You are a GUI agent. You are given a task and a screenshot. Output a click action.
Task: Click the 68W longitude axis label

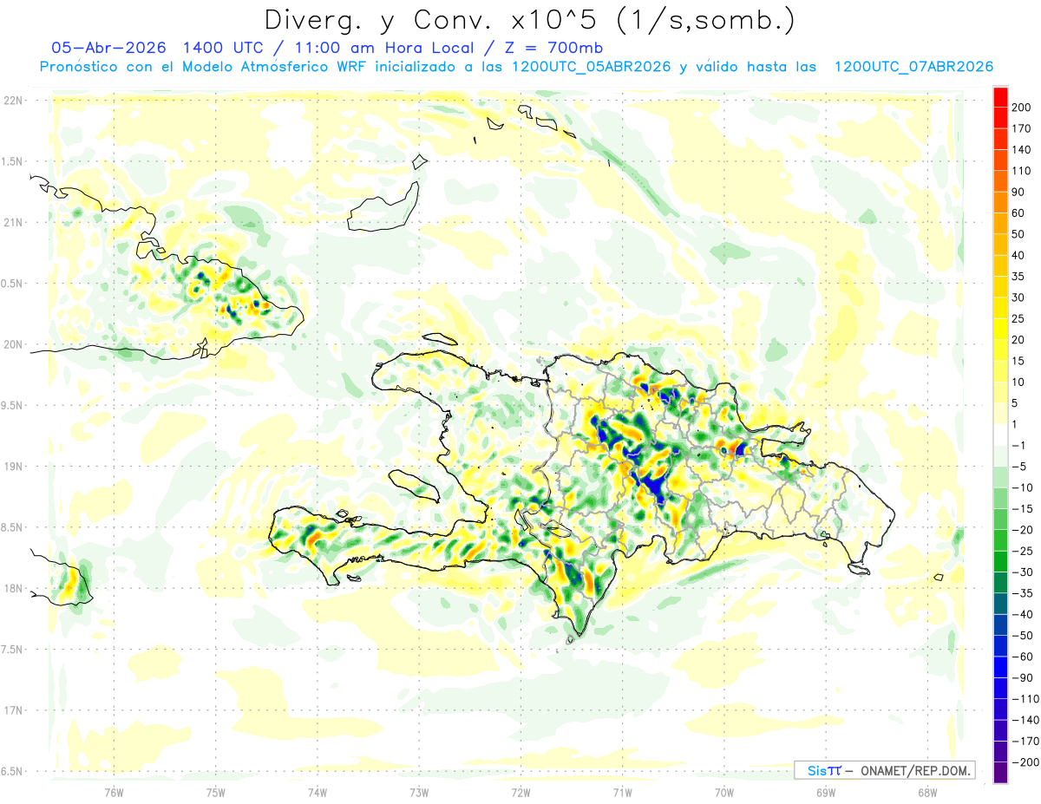[926, 793]
